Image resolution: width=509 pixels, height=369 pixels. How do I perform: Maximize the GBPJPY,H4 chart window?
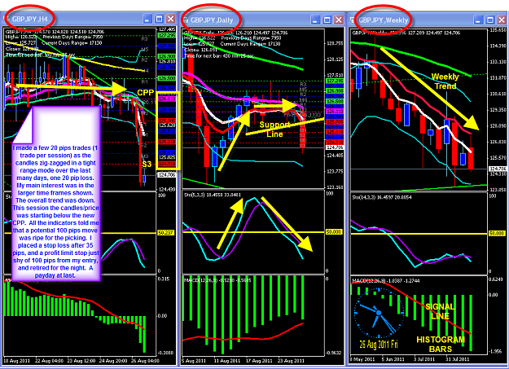159,20
